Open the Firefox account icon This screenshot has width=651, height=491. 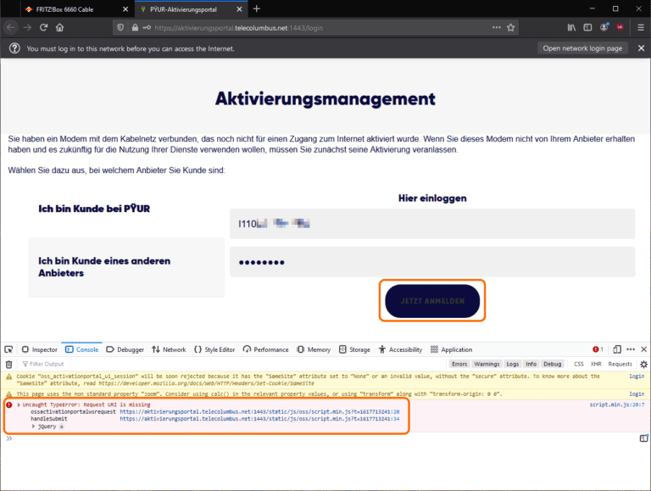click(604, 27)
